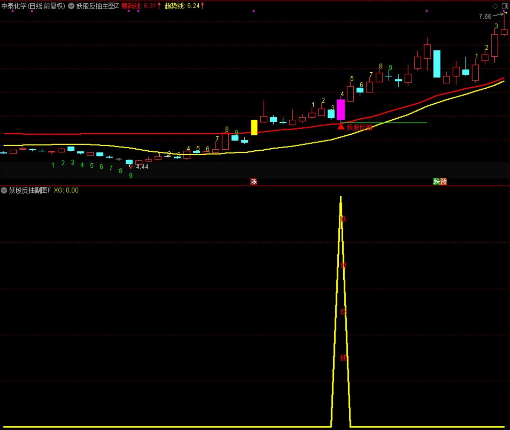The height and width of the screenshot is (430, 510).
Task: Open the dropdown beside 妖股反抽副图F
Action: [x=4, y=190]
